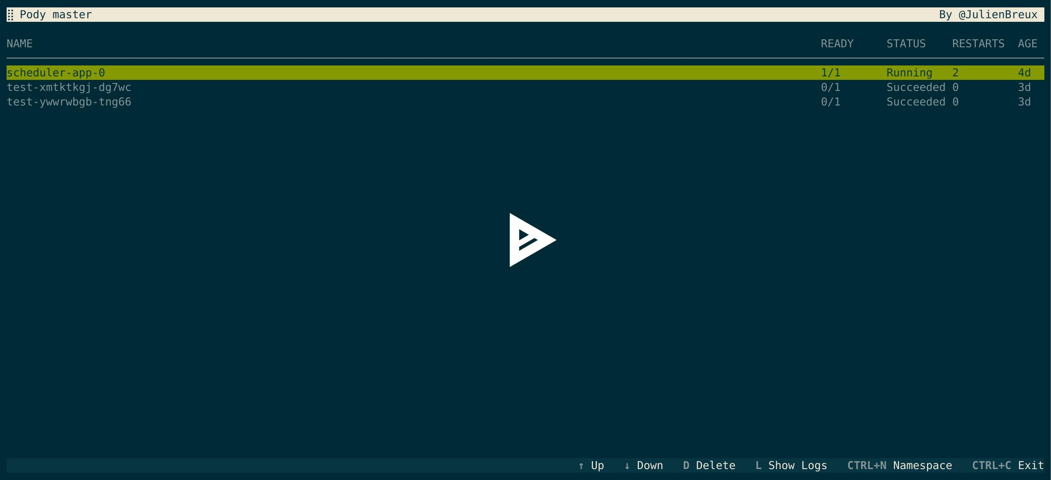Click the AGE column header
1051x480 pixels.
[1027, 44]
